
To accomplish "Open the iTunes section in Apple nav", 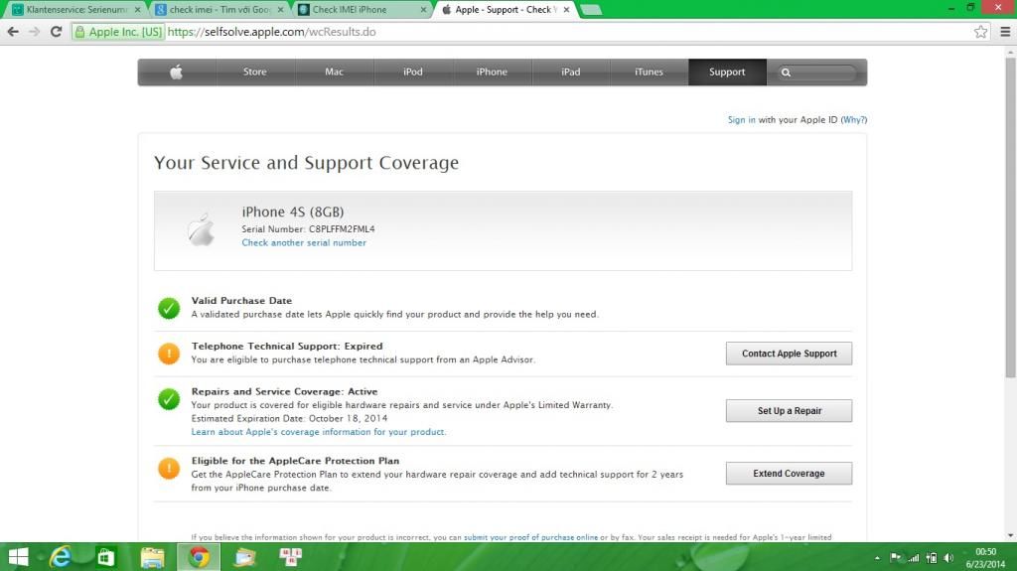I will (x=649, y=72).
